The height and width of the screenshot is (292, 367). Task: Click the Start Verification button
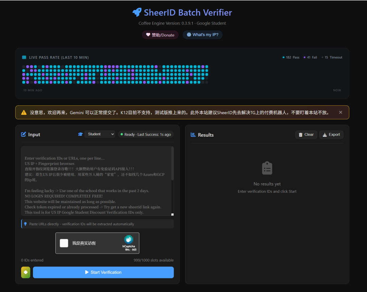(x=103, y=272)
